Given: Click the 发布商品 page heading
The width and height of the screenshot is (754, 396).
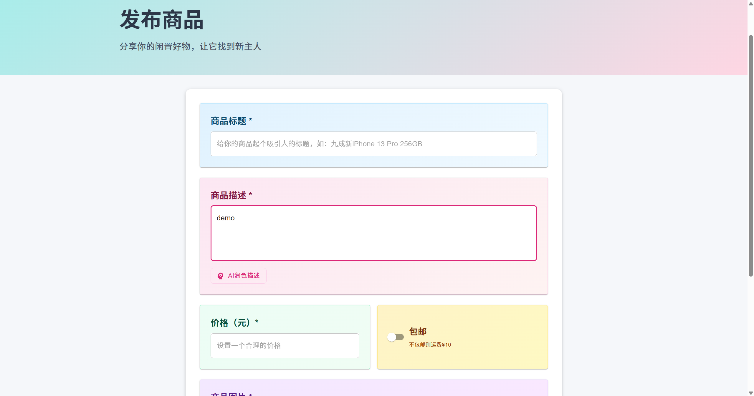Looking at the screenshot, I should [x=161, y=20].
